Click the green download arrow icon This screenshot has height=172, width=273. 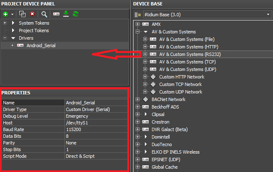66,14
